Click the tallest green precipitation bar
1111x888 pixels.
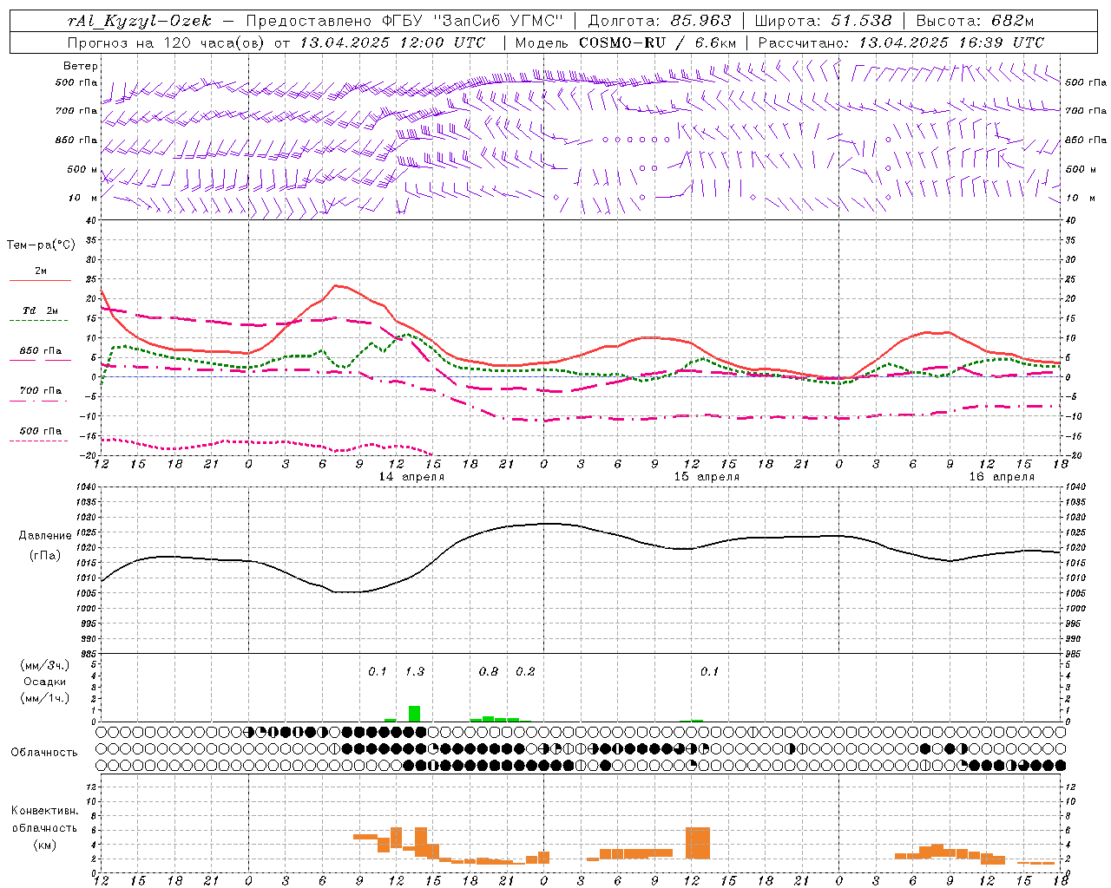point(415,714)
